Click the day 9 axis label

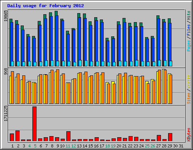tap(58, 146)
